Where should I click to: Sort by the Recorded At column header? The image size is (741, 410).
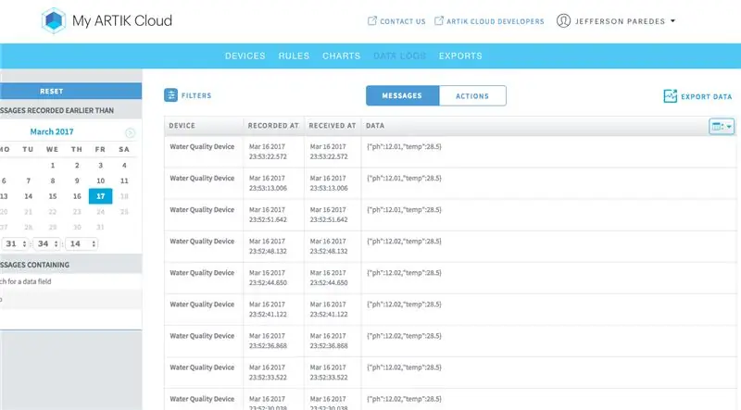(273, 126)
